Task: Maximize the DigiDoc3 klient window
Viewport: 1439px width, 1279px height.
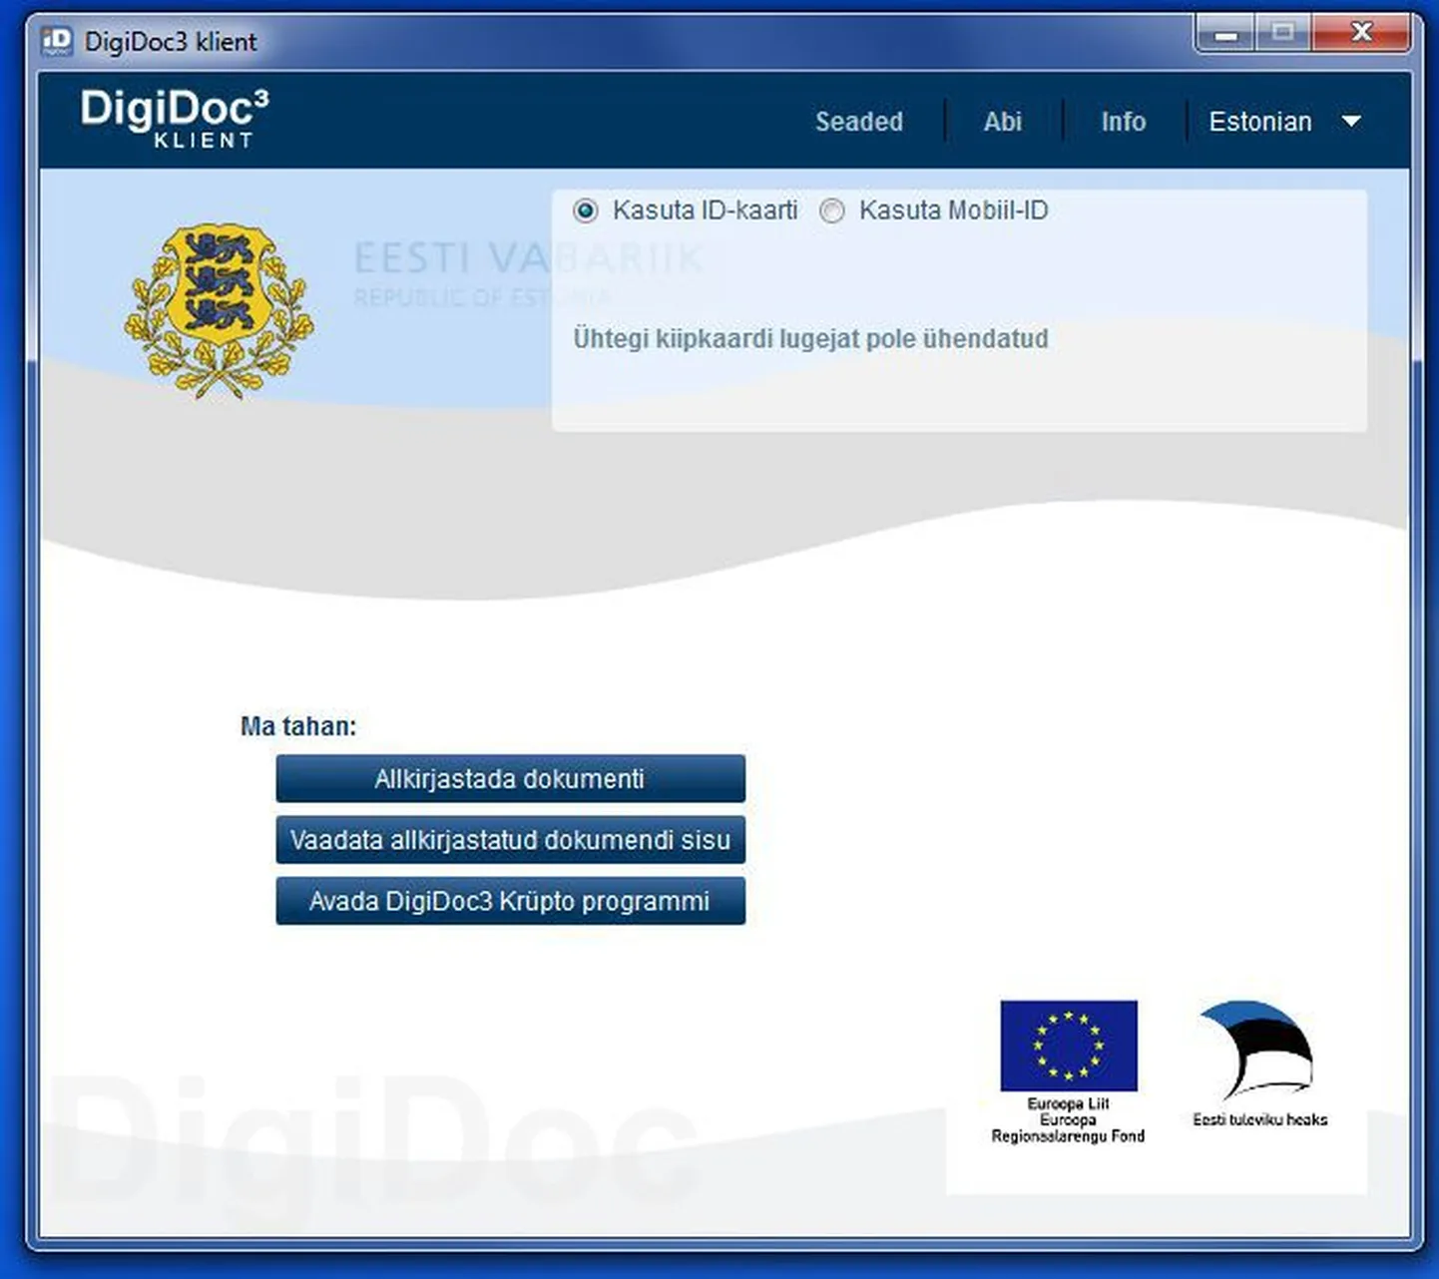Action: tap(1284, 35)
